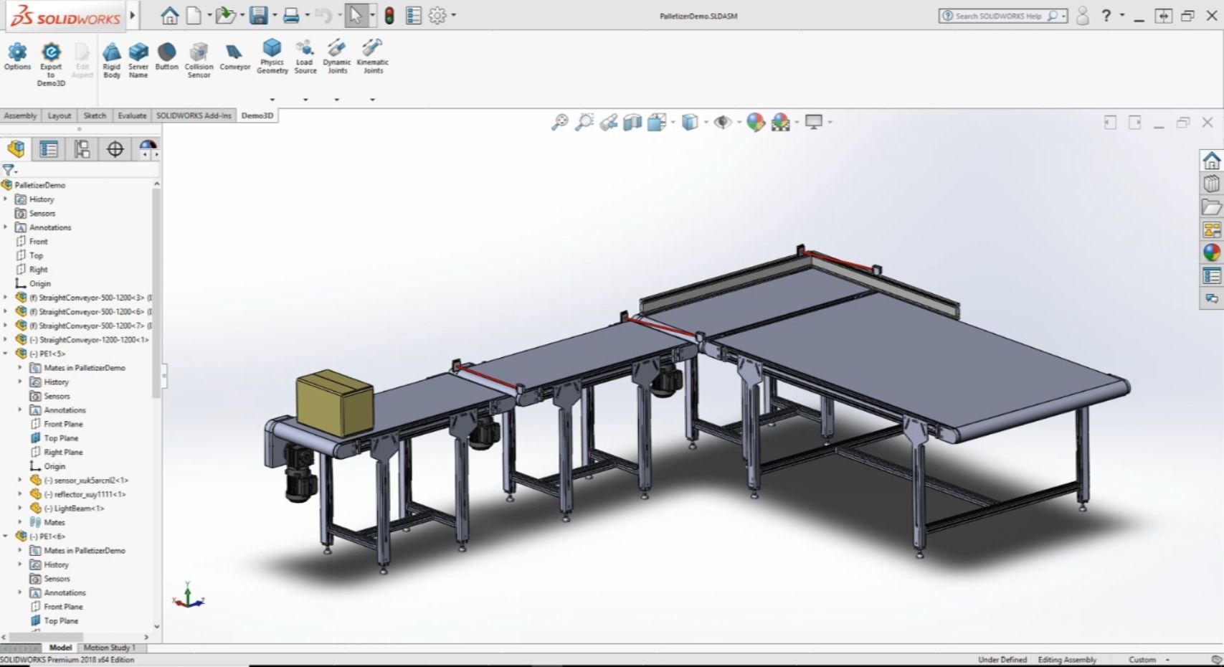Open the SOLIDWORKS settings gear
Screen dimensions: 1224x667
[x=437, y=15]
